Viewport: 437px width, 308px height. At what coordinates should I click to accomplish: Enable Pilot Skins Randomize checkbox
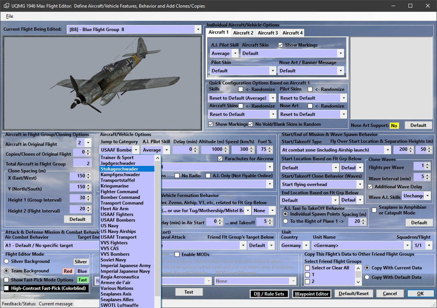310,89
